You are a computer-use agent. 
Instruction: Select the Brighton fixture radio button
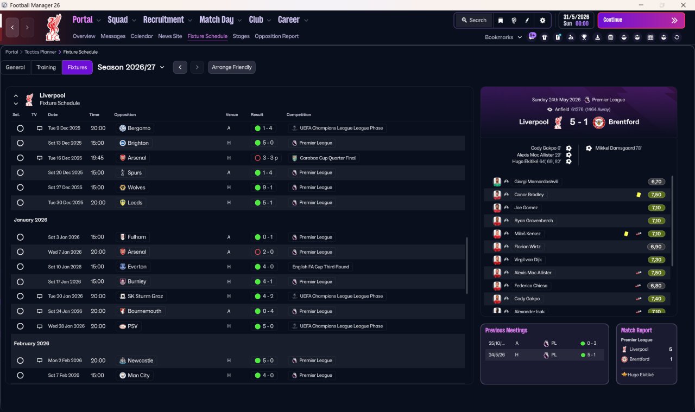pos(20,143)
